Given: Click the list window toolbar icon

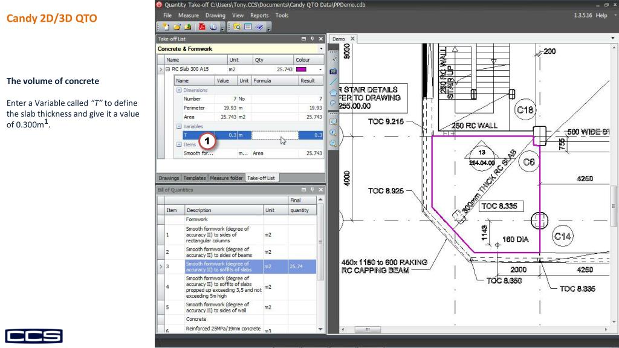Looking at the screenshot, I should point(248,27).
